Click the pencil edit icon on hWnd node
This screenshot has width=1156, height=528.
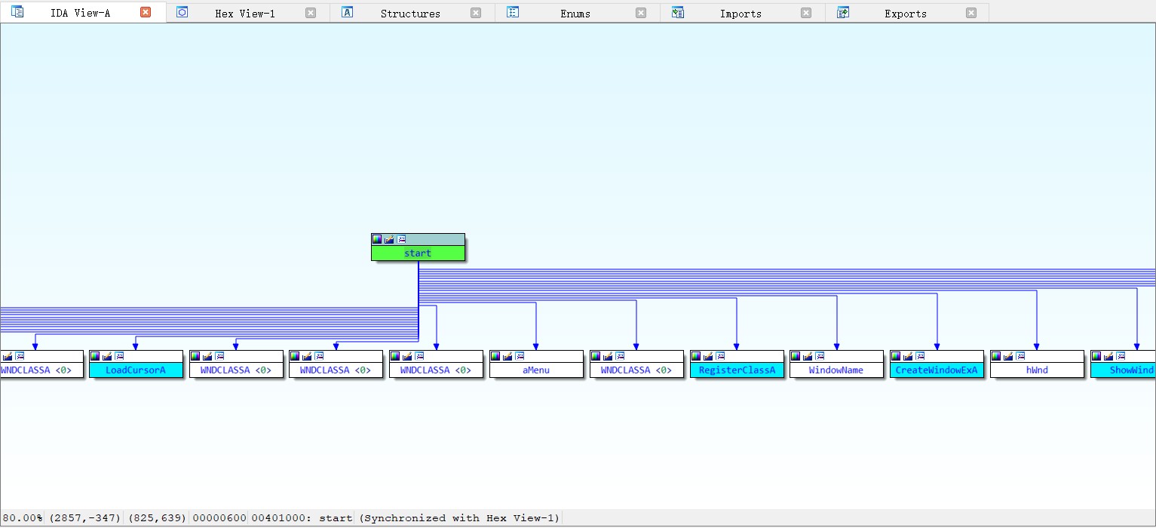click(x=1008, y=356)
